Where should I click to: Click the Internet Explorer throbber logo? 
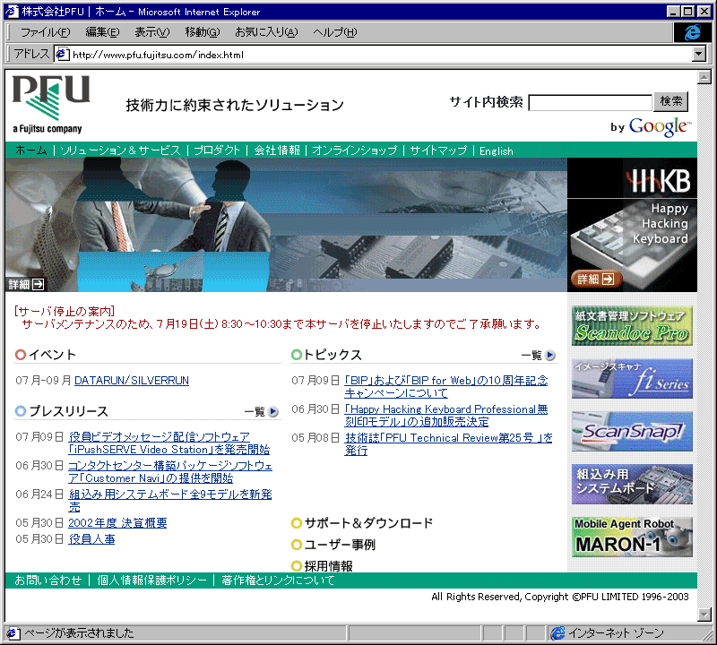[x=692, y=32]
